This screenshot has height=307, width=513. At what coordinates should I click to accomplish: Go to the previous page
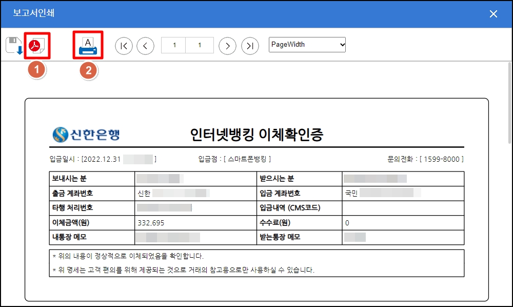(145, 45)
